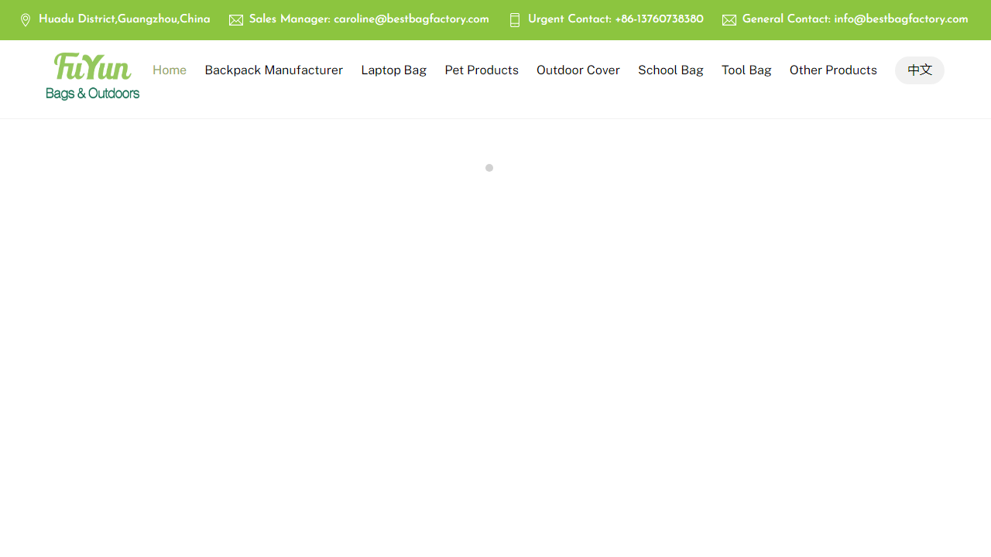Click caroline@bestbagfactory.com sales email link
The width and height of the screenshot is (991, 557).
click(x=411, y=19)
